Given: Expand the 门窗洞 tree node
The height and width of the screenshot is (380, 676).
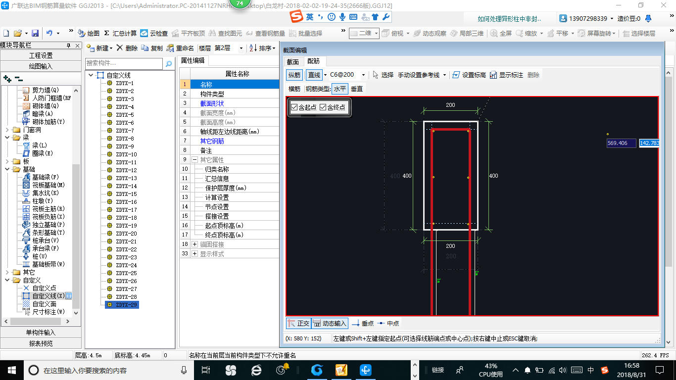Looking at the screenshot, I should point(7,130).
